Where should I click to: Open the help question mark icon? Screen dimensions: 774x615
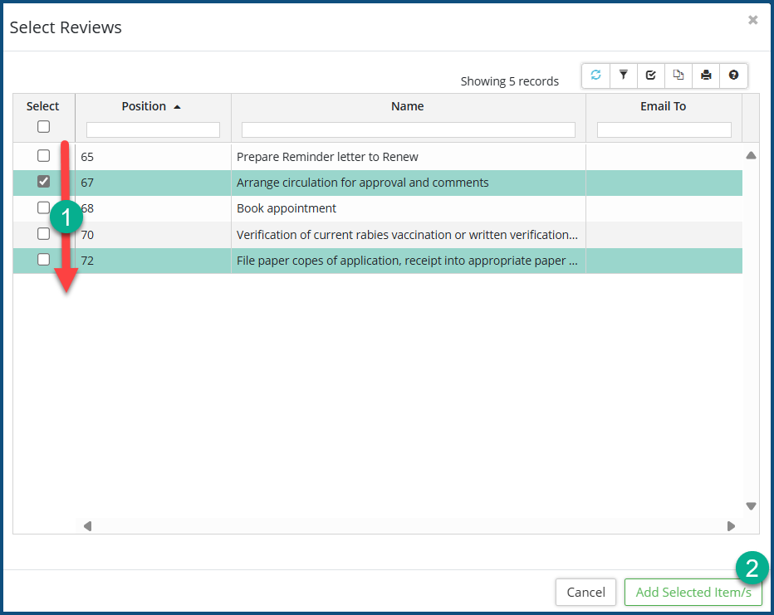tap(733, 76)
